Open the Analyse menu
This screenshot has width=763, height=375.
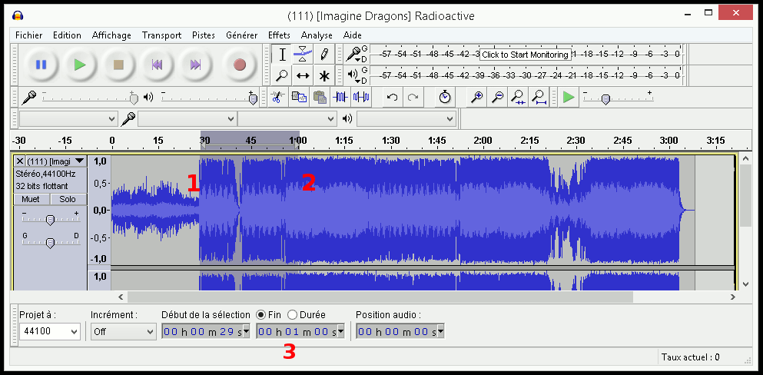[317, 35]
